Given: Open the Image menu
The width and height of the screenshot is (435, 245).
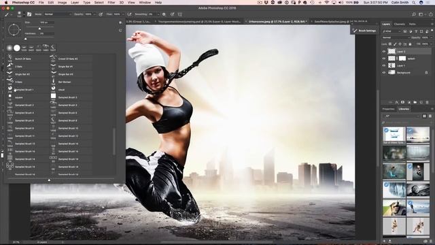Looking at the screenshot, I should click(x=62, y=3).
